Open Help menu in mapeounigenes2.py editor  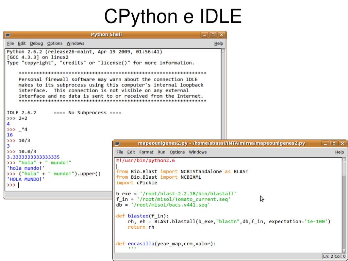click(x=339, y=152)
